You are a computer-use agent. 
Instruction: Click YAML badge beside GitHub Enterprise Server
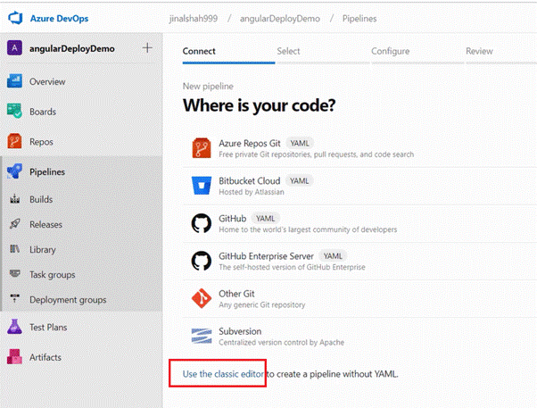(333, 256)
